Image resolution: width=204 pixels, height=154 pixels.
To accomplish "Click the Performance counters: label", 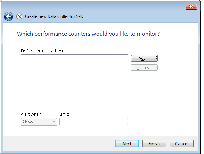I will (42, 51).
